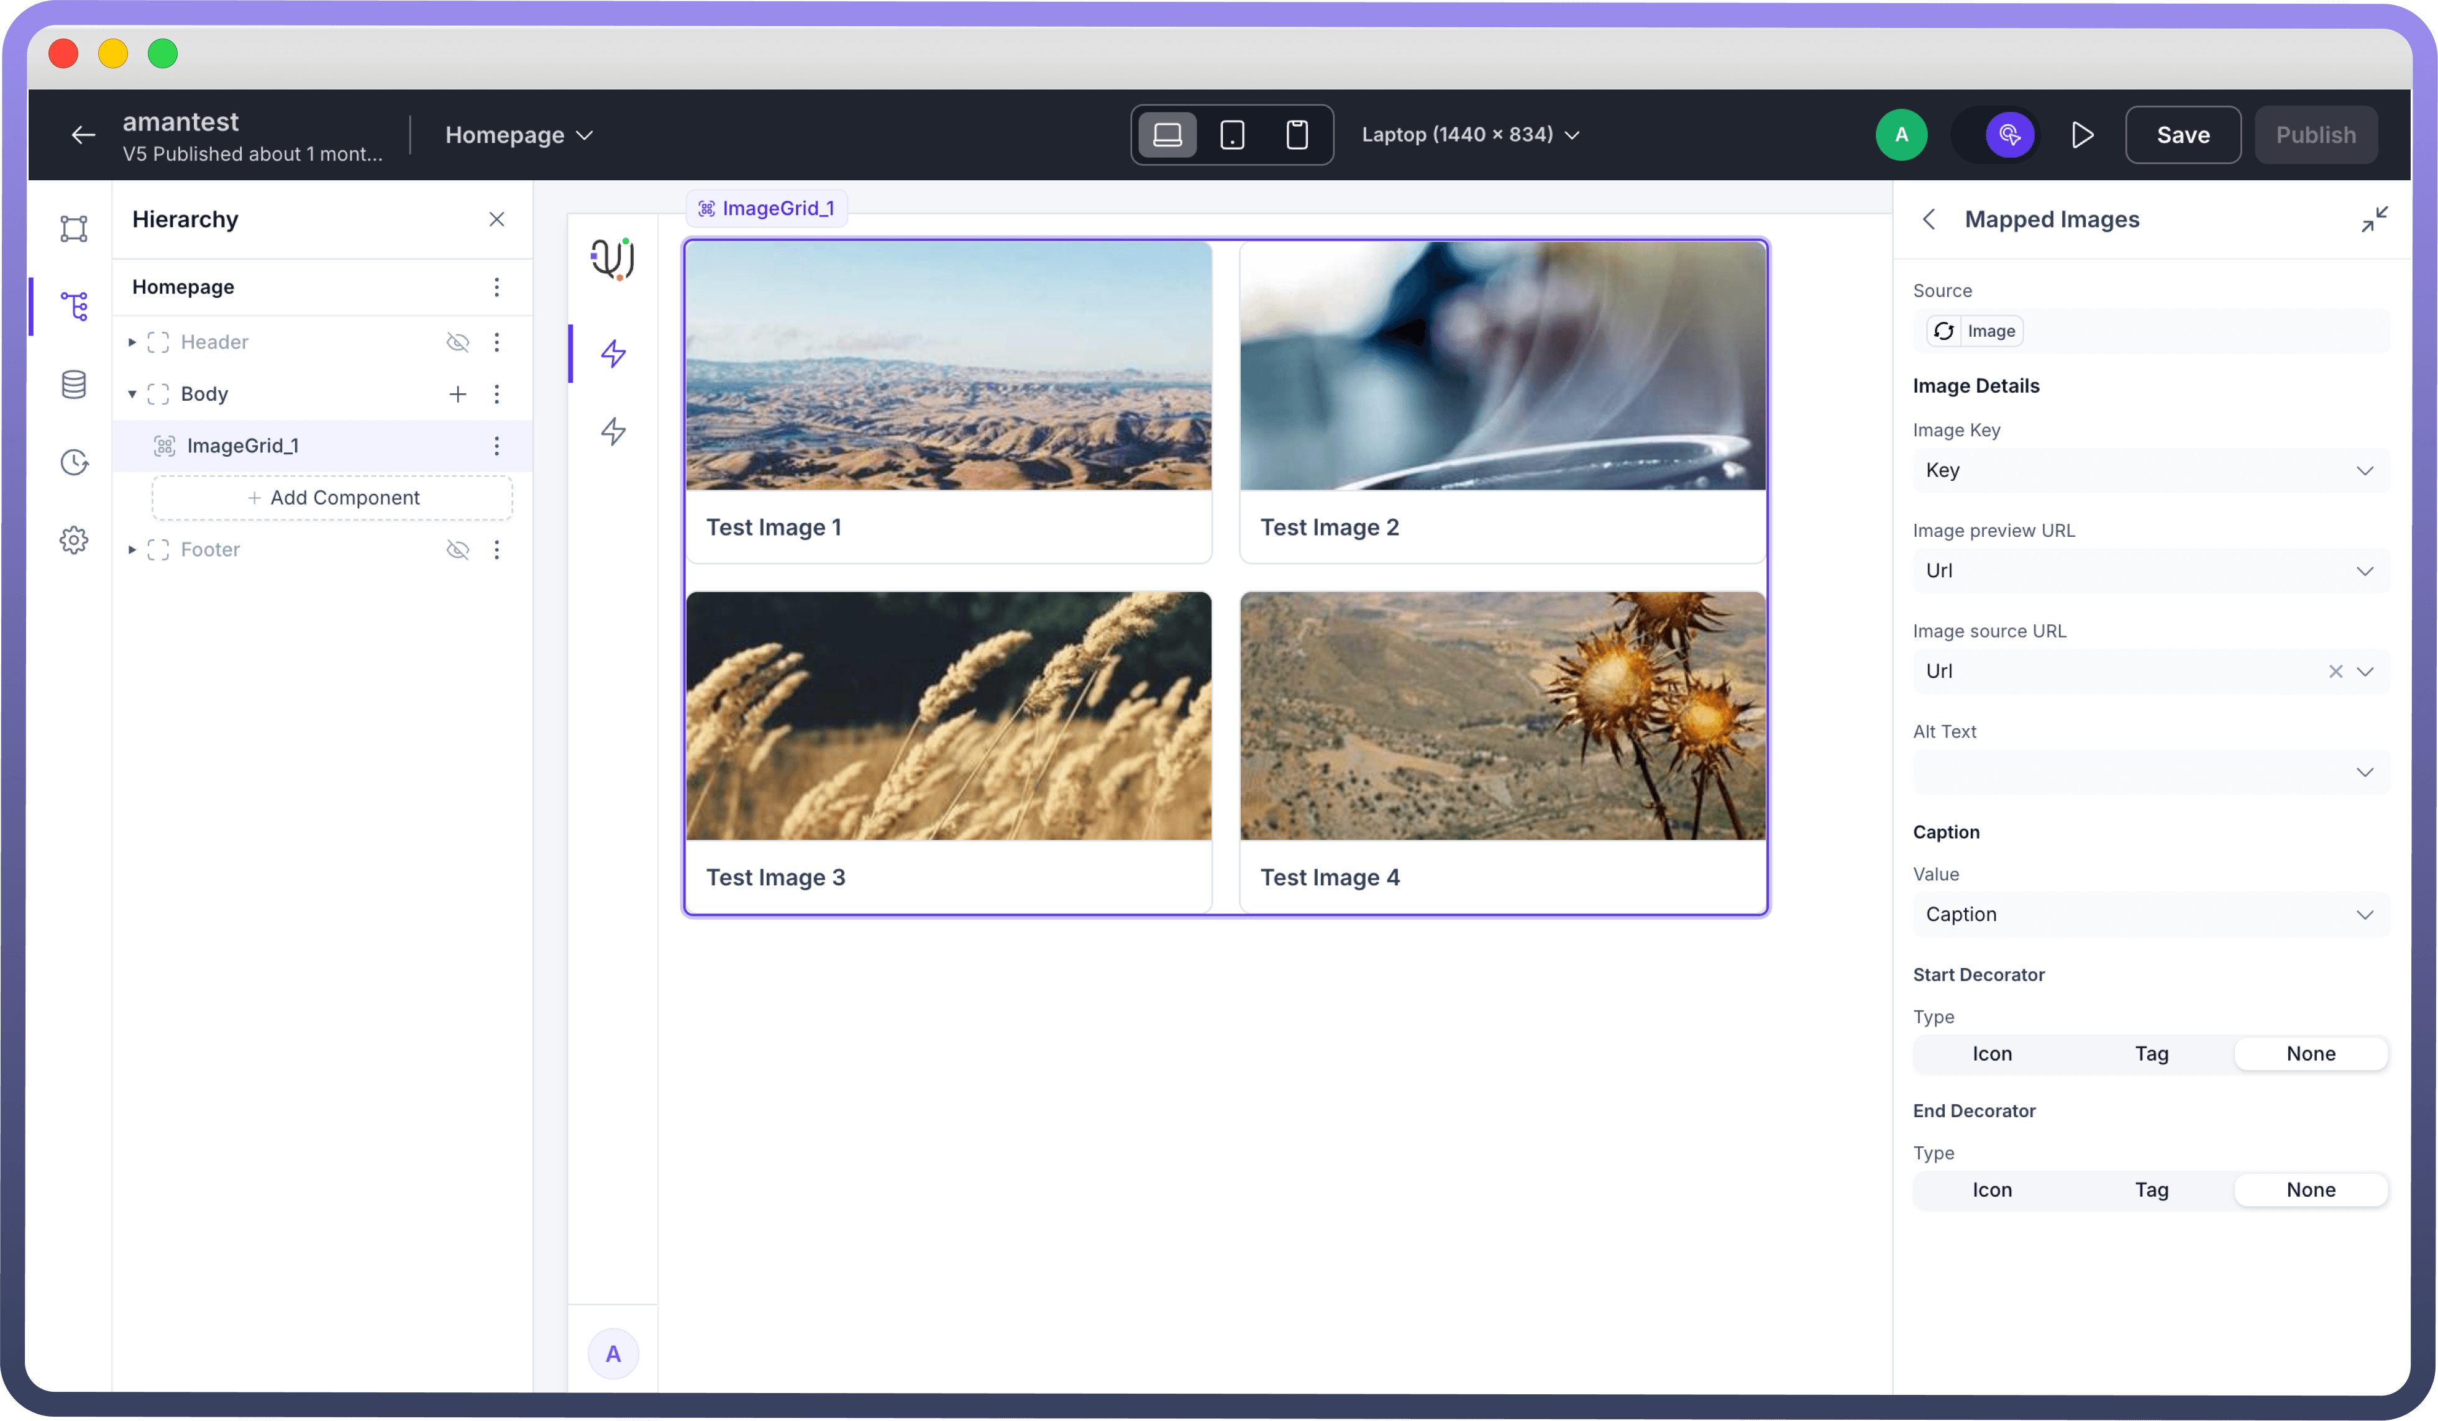Select the mobile device view icon
Screen dimensions: 2438x1421
[1297, 135]
